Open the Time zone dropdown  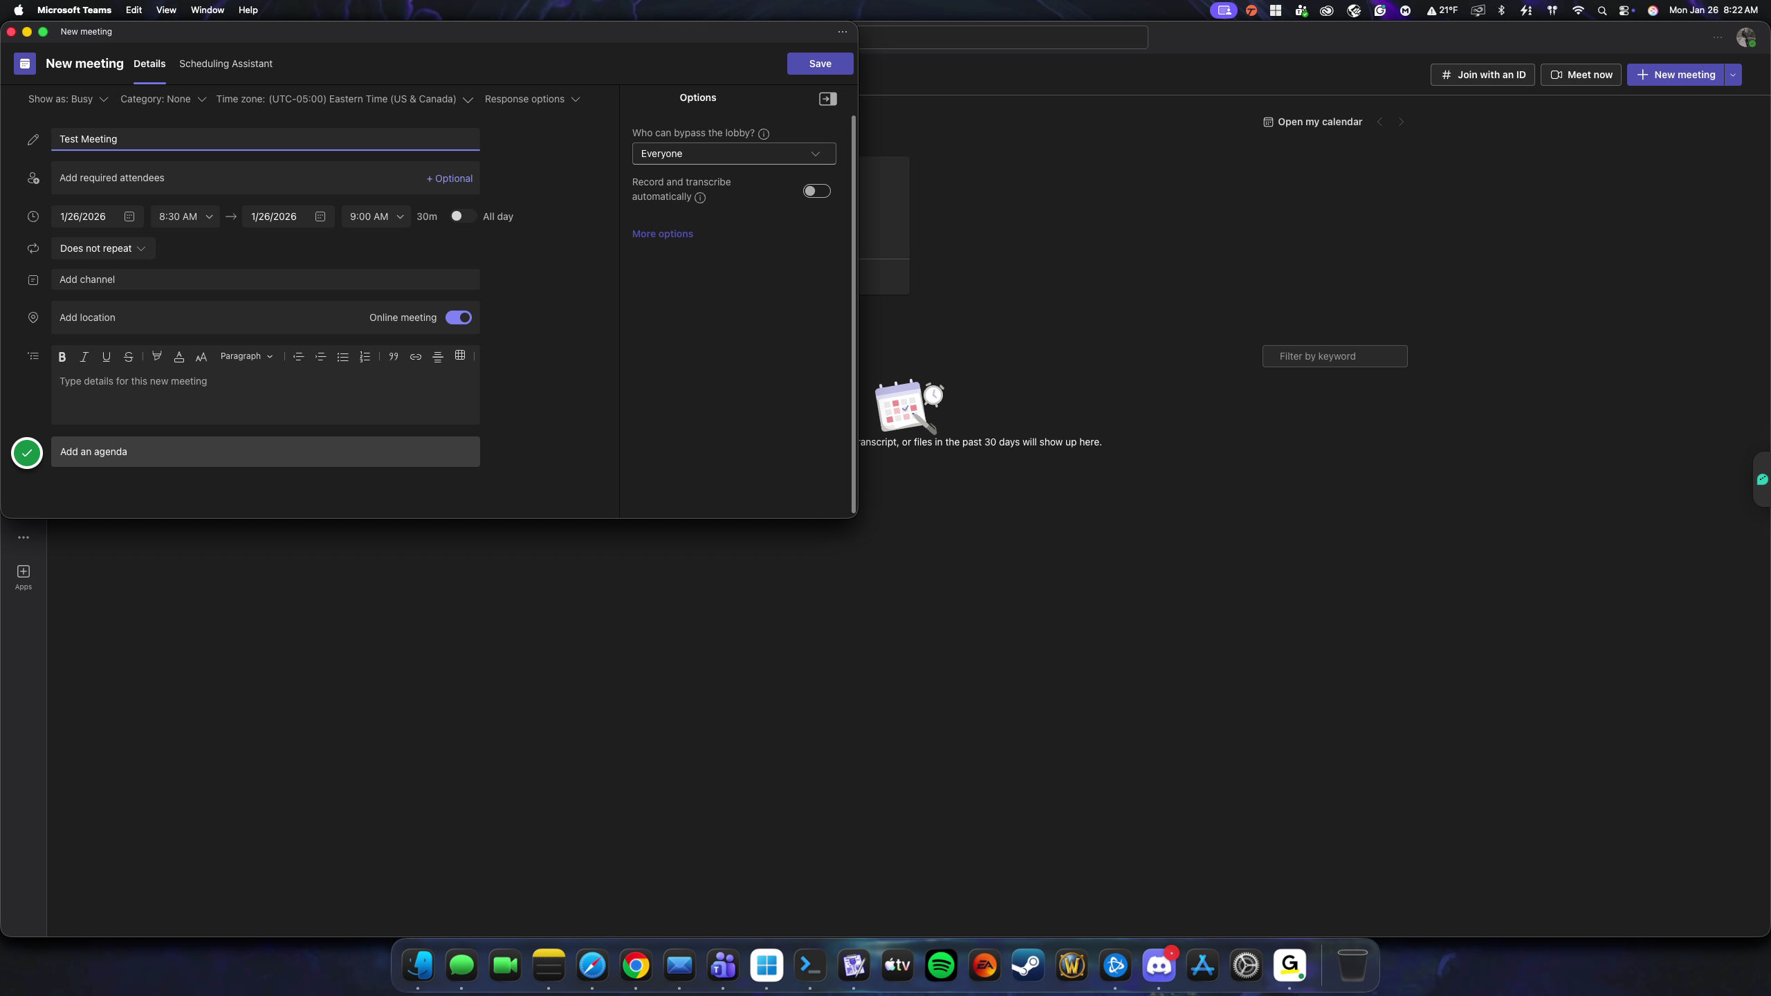point(345,99)
